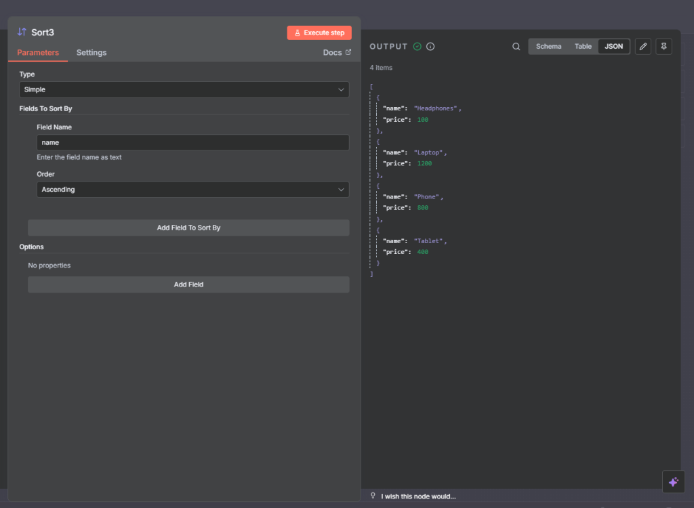
Task: Click the Add Field button under Options
Action: click(x=188, y=284)
